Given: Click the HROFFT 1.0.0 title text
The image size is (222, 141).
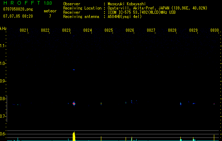Looking at the screenshot, I should (x=28, y=3).
